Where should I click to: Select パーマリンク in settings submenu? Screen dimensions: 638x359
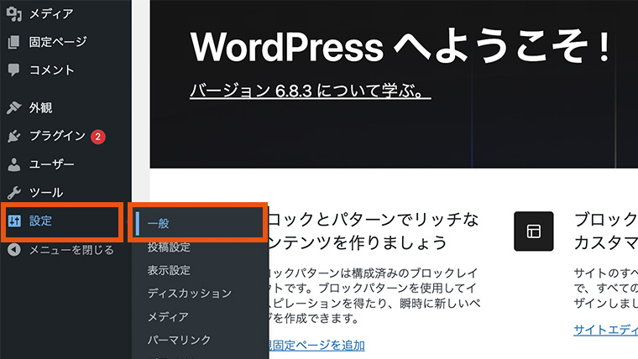(179, 340)
